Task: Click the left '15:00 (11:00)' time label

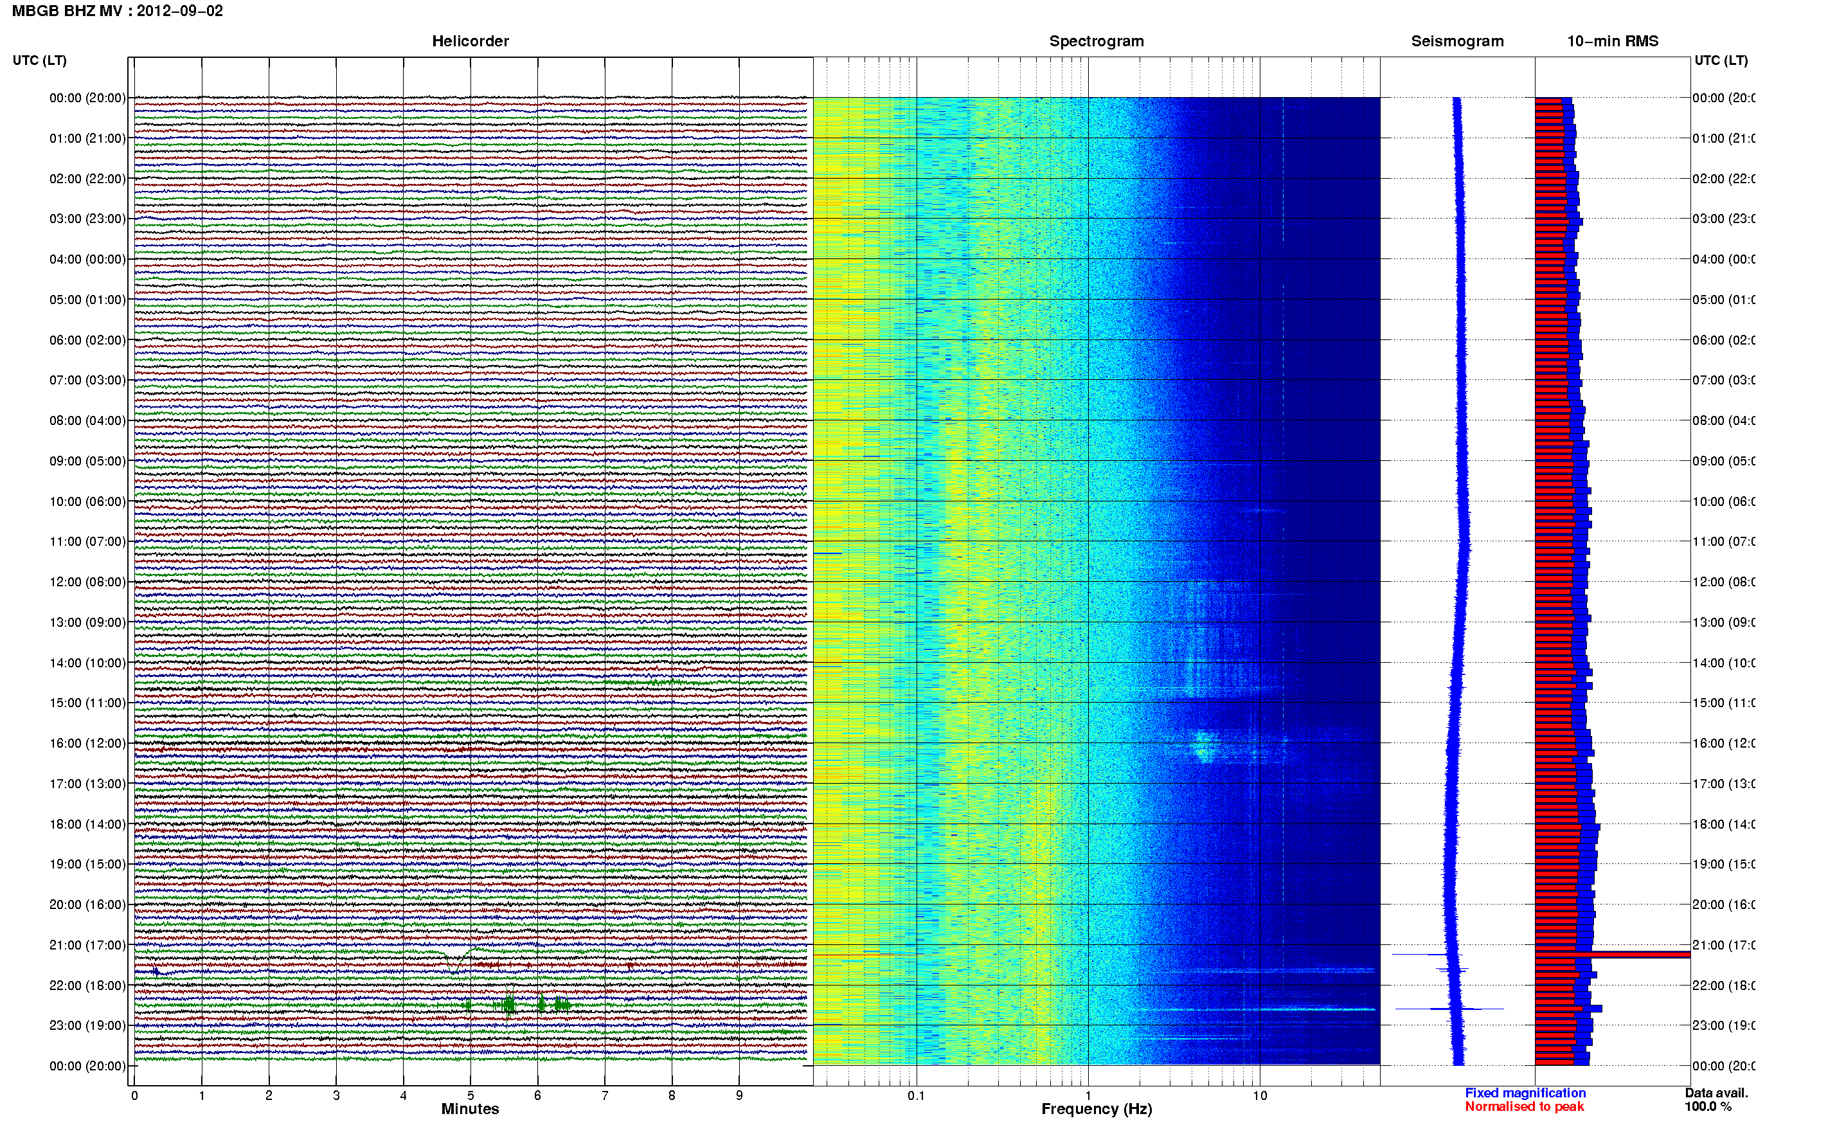Action: pyautogui.click(x=87, y=702)
